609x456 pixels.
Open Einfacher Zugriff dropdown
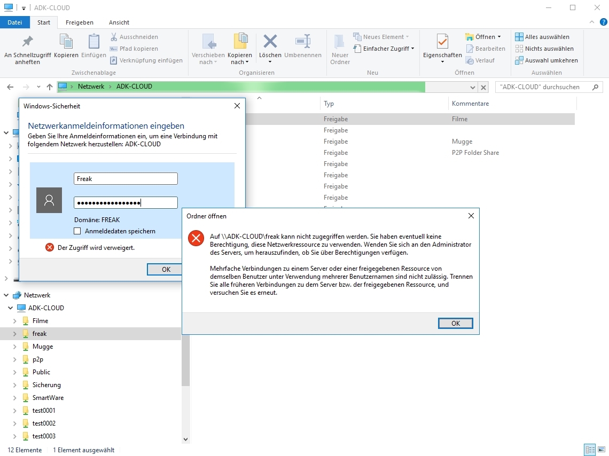tap(384, 49)
